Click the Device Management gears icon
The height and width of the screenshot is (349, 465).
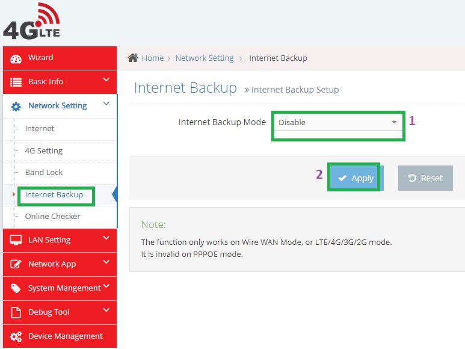16,336
